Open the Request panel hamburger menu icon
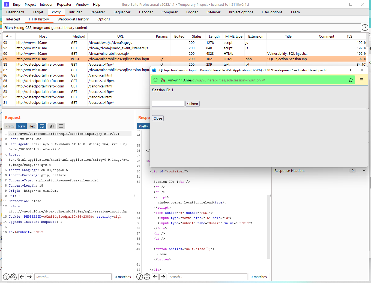Viewport: 371px width, 283px height. pyautogui.click(x=61, y=126)
